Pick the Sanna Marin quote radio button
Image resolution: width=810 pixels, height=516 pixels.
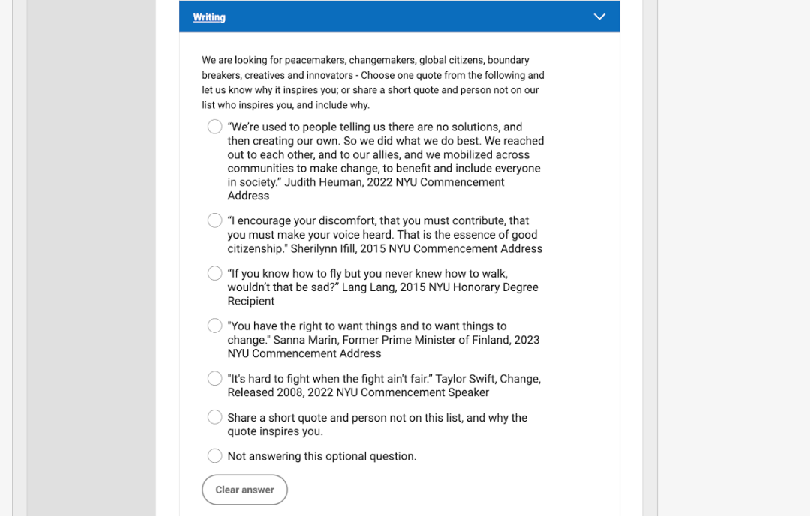[x=215, y=326]
